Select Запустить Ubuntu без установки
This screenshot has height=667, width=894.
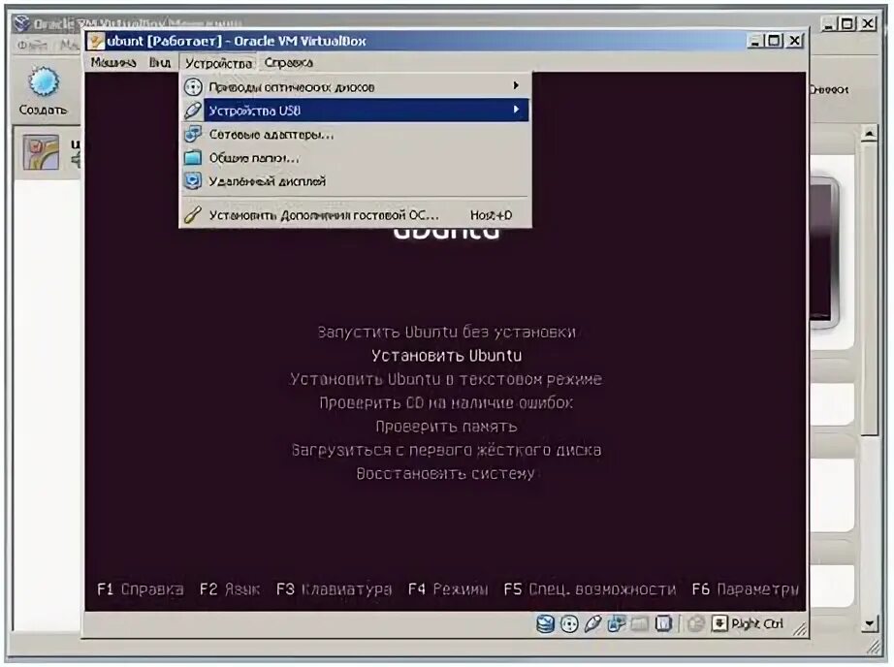coord(446,332)
